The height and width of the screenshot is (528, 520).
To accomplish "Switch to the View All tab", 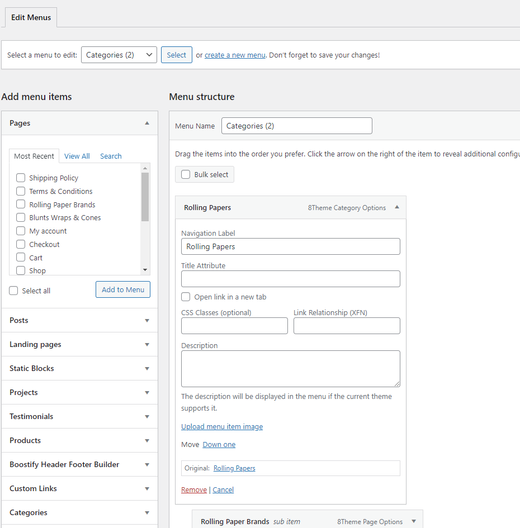I will tap(77, 156).
